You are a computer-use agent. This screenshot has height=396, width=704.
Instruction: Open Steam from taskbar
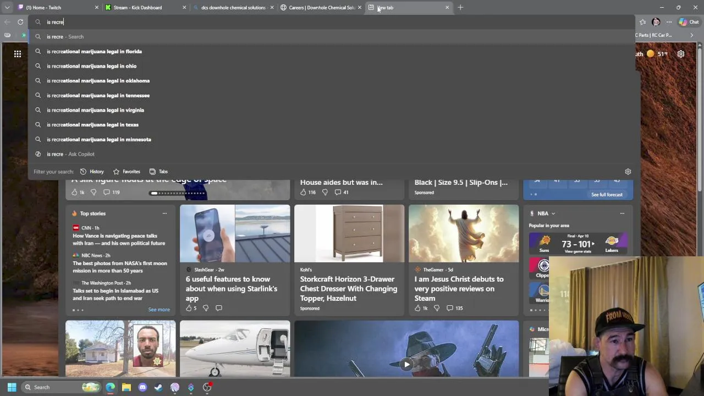pyautogui.click(x=158, y=387)
